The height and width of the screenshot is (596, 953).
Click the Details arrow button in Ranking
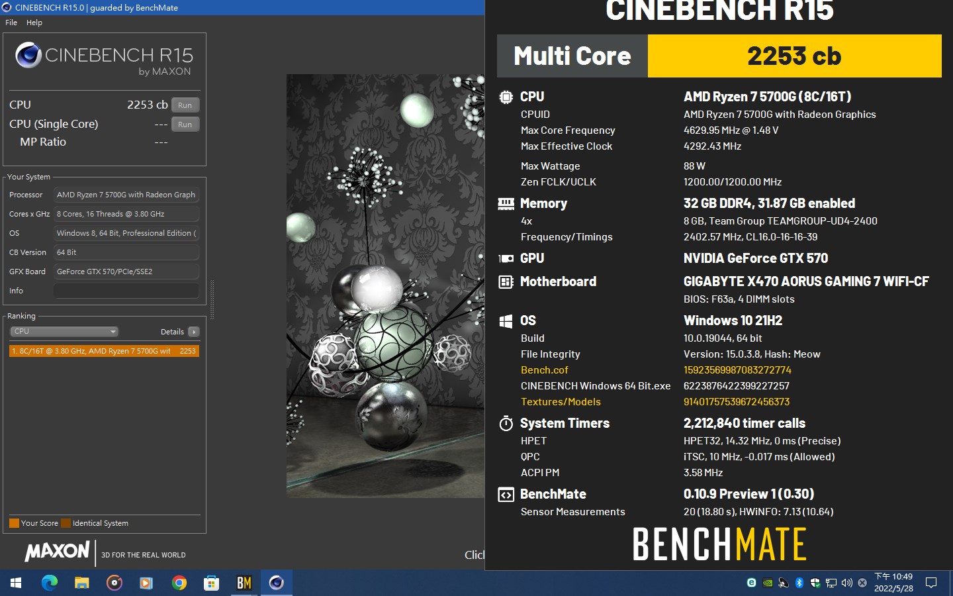coord(194,332)
